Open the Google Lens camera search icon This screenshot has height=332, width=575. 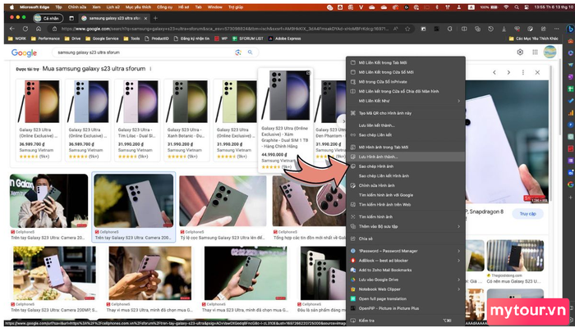pyautogui.click(x=238, y=52)
